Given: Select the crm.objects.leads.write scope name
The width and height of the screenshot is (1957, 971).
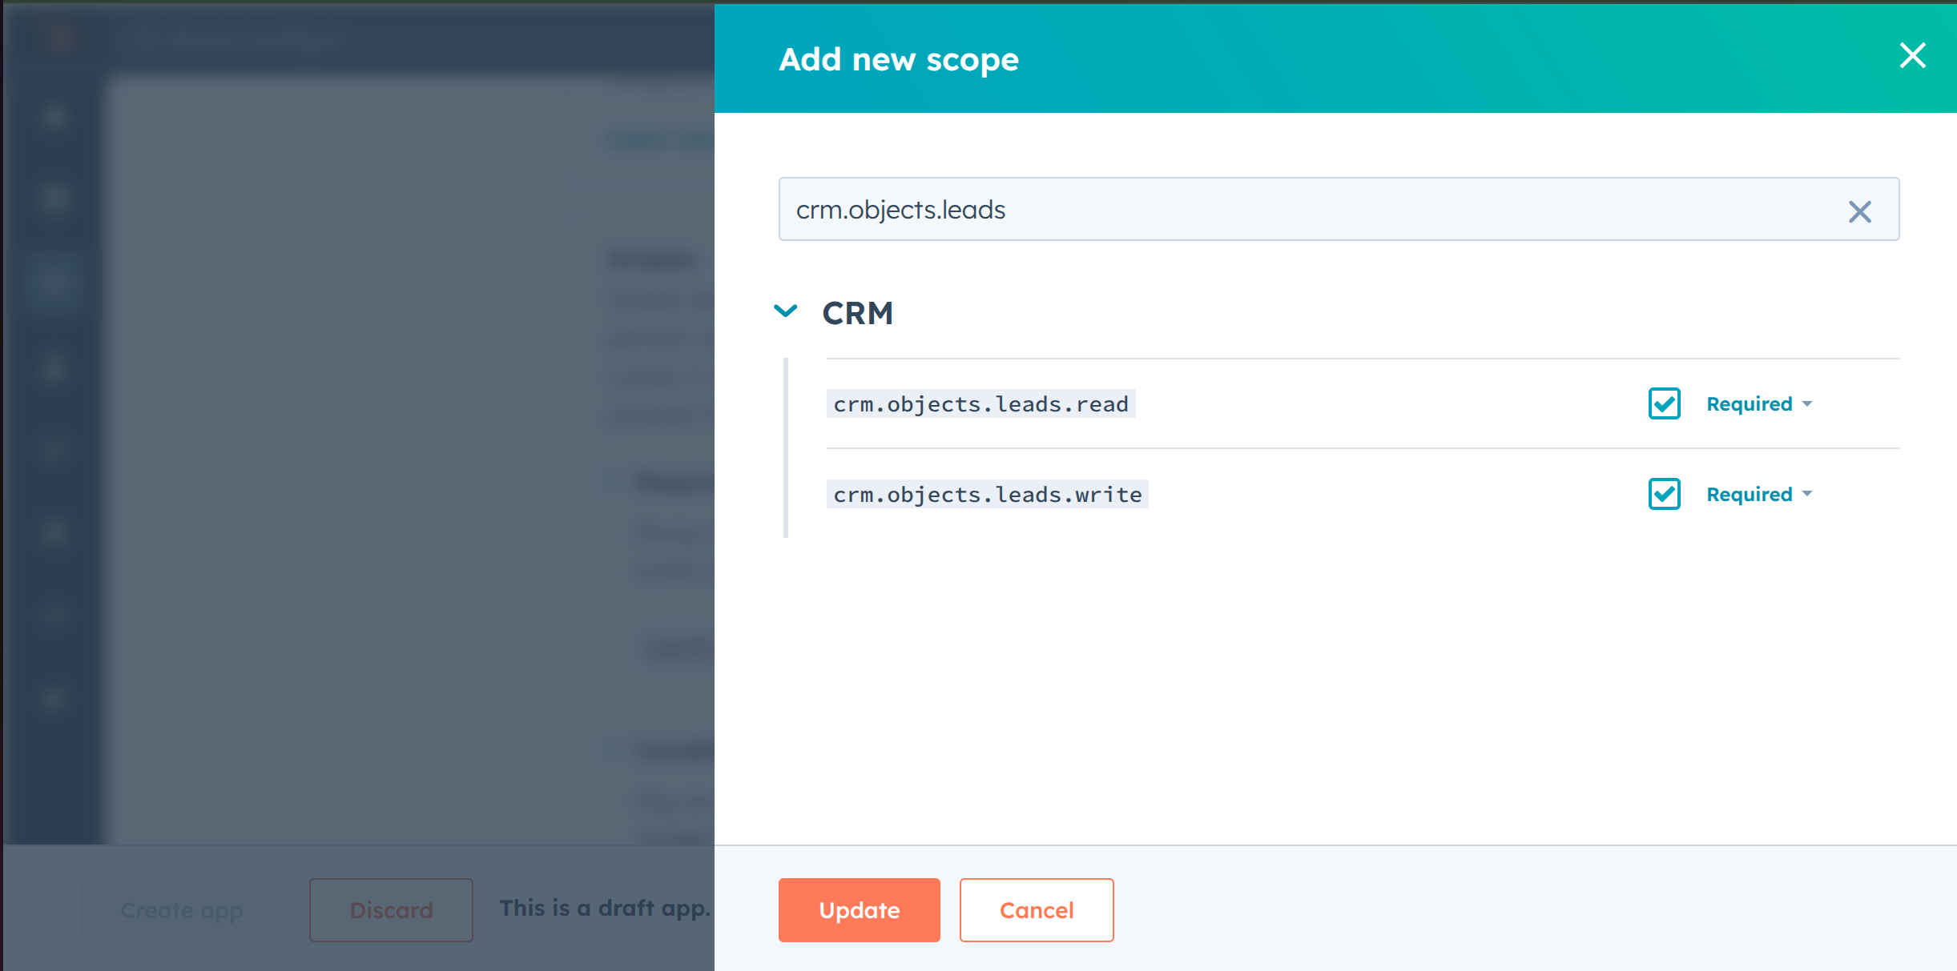Looking at the screenshot, I should [x=987, y=495].
